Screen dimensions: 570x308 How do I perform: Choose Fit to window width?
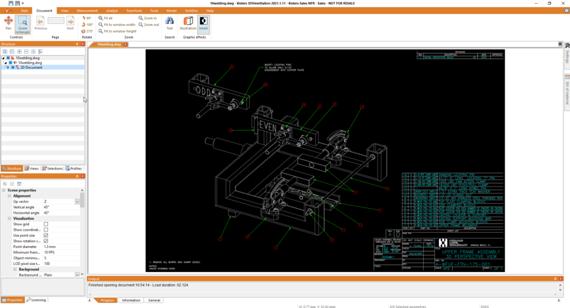[117, 25]
